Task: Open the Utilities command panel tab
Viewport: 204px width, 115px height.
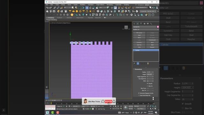Action: point(151,24)
